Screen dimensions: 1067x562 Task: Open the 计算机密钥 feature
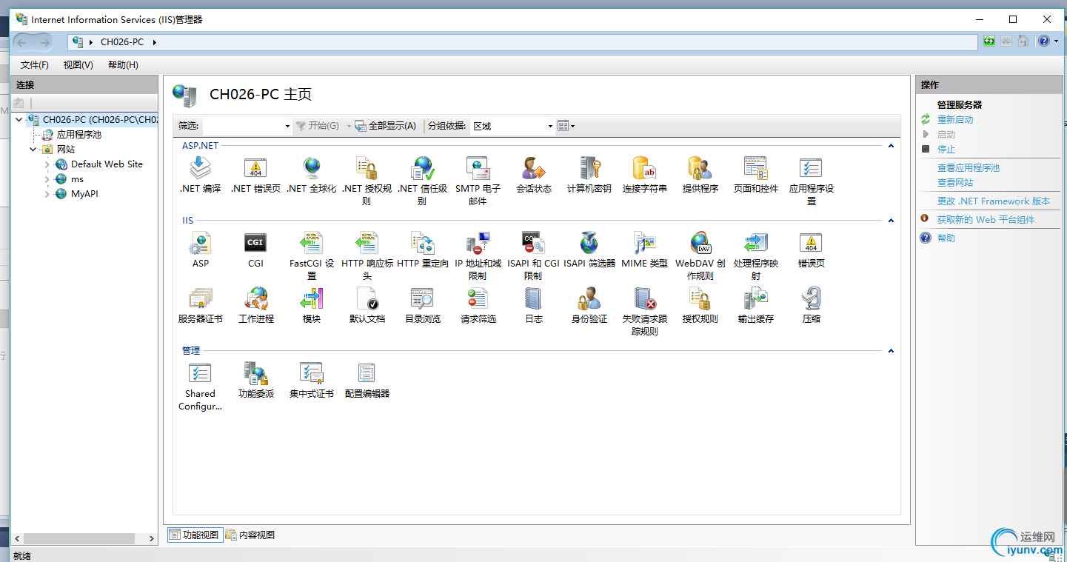pyautogui.click(x=589, y=175)
